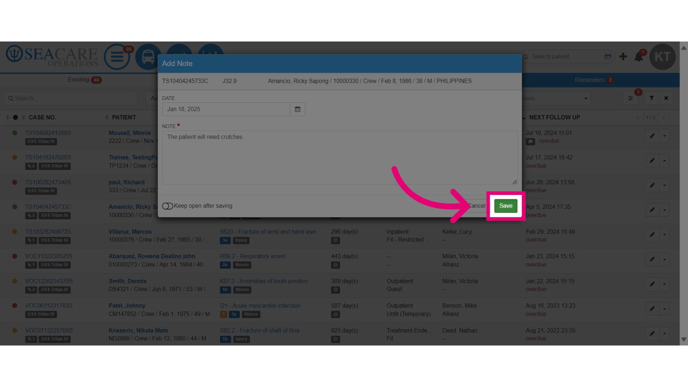This screenshot has height=387, width=688.
Task: Open the date picker calendar icon
Action: [x=297, y=109]
